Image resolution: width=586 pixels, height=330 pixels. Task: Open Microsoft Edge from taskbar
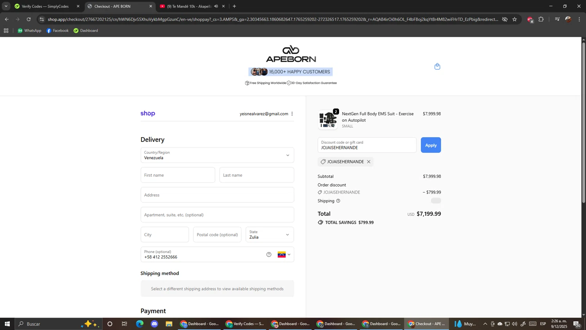point(140,324)
